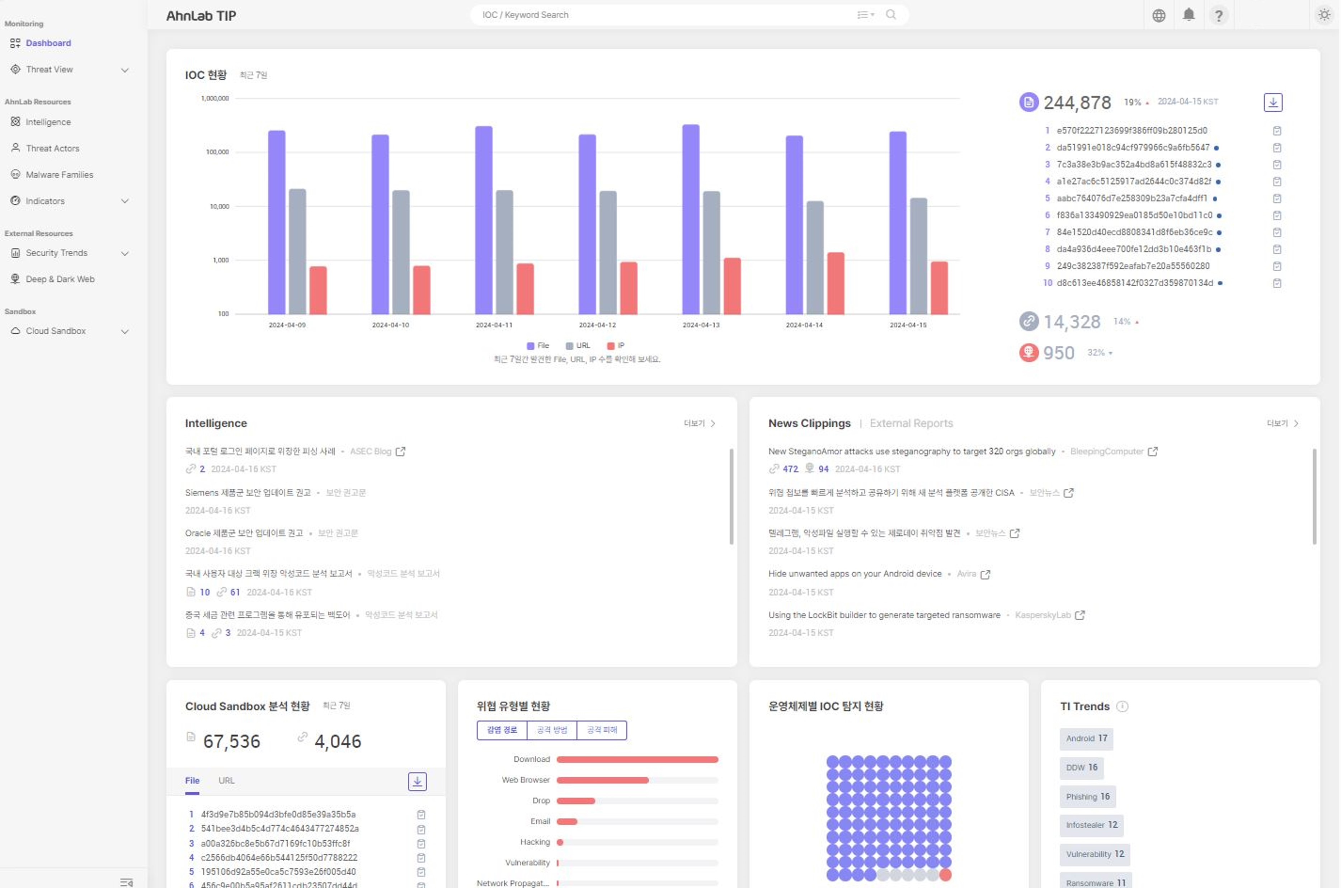Screen dimensions: 1341x888
Task: Download Cloud Sandbox analysis list
Action: click(x=417, y=781)
